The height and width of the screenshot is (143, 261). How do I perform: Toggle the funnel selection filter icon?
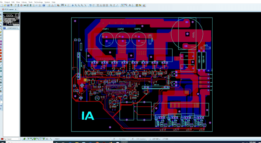pos(44,139)
